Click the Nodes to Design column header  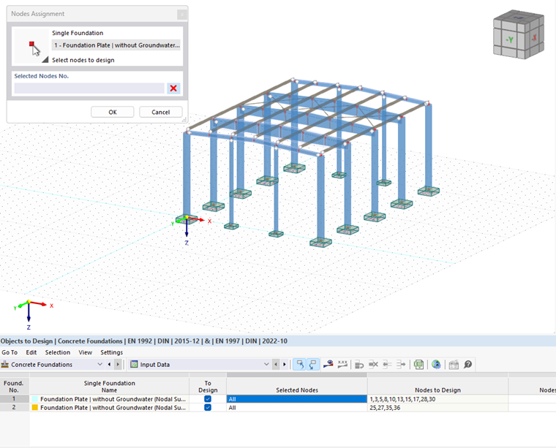(x=438, y=387)
